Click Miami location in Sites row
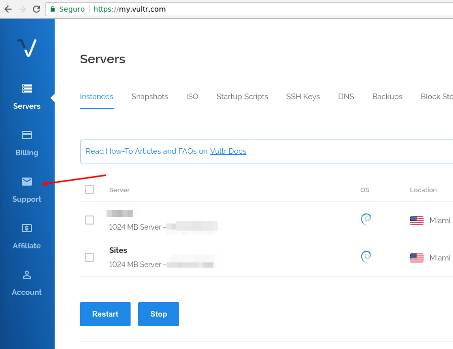The image size is (453, 349). click(440, 258)
